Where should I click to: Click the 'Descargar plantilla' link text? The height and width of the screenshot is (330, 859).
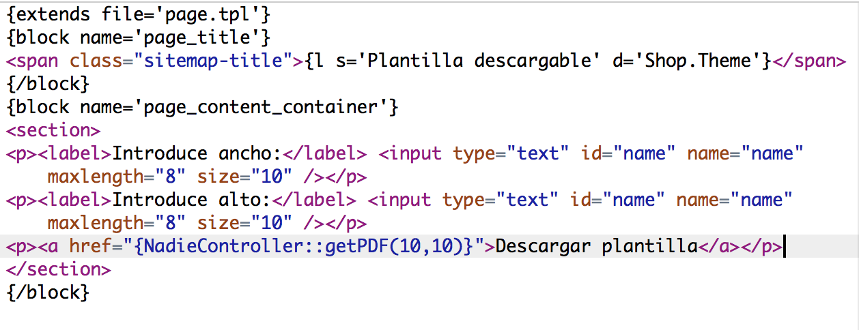596,245
